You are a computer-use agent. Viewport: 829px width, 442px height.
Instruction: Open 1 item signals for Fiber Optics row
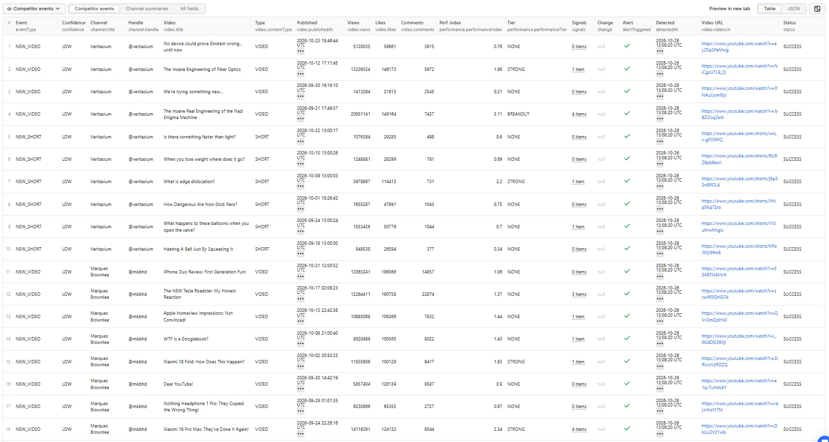(578, 69)
